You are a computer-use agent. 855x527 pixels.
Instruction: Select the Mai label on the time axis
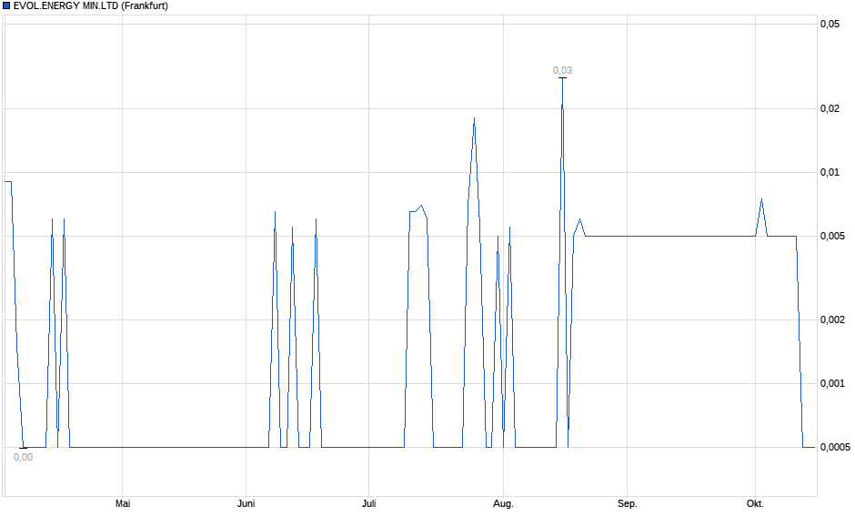point(123,503)
